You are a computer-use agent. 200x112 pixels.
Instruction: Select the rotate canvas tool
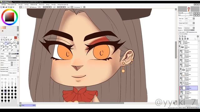(x=6, y=40)
